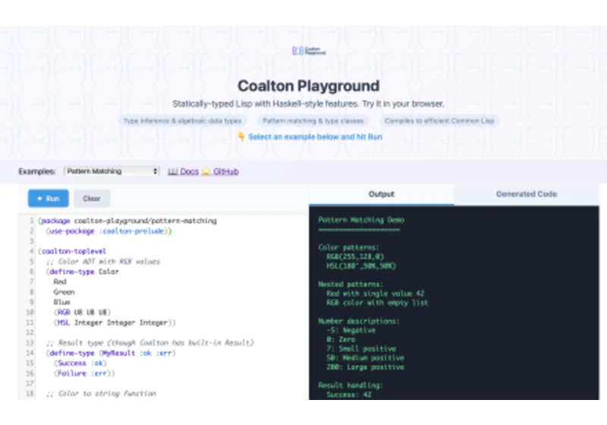Click '200: Large positive' output line
The width and height of the screenshot is (607, 425).
click(366, 367)
